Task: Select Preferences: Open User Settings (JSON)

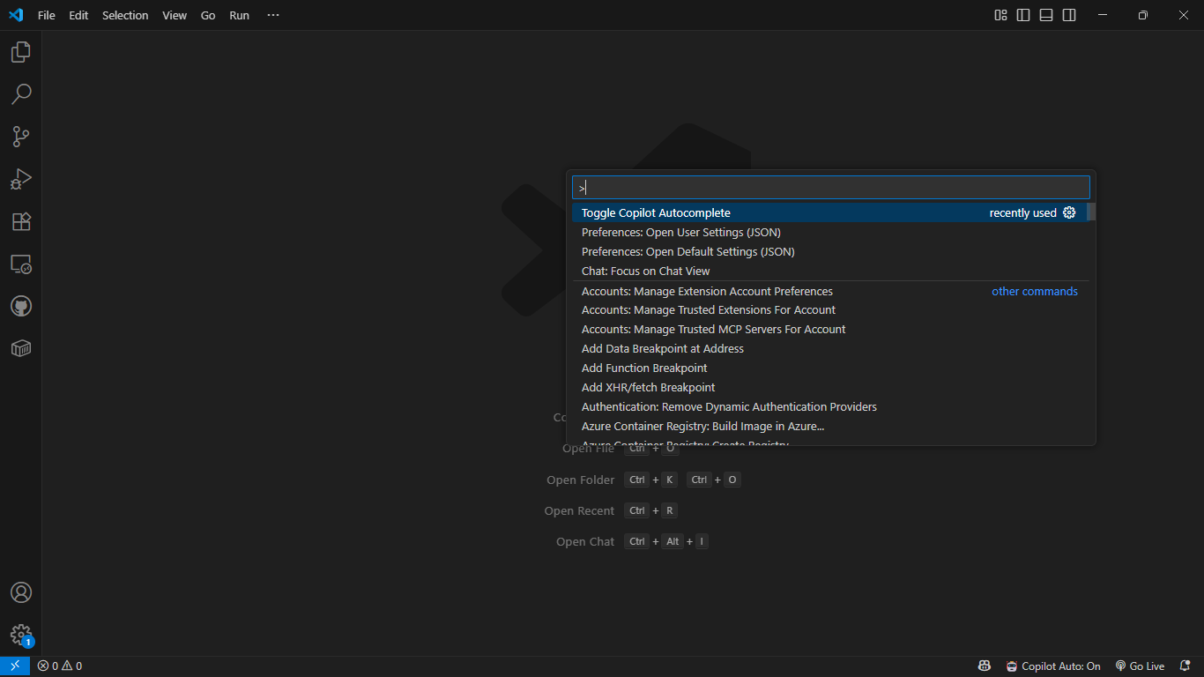Action: click(x=829, y=232)
